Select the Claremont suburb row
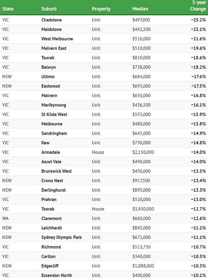 [51, 218]
